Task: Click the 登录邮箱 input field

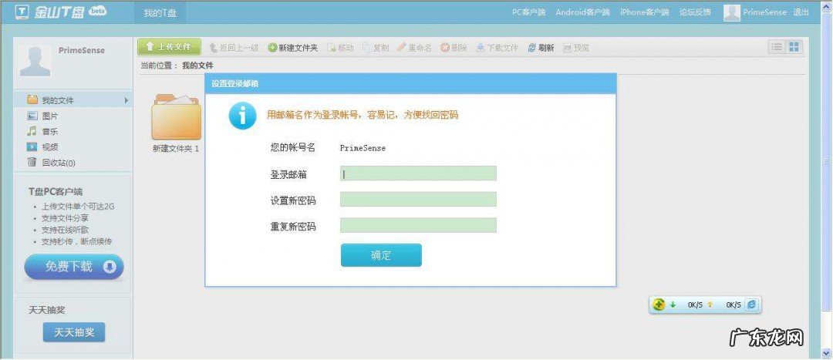Action: tap(419, 173)
